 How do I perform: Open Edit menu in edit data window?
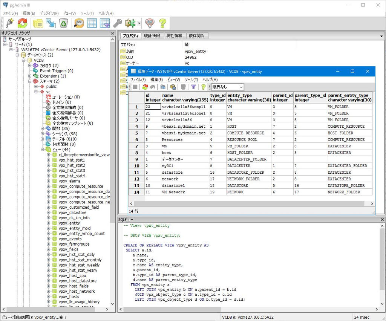click(156, 80)
